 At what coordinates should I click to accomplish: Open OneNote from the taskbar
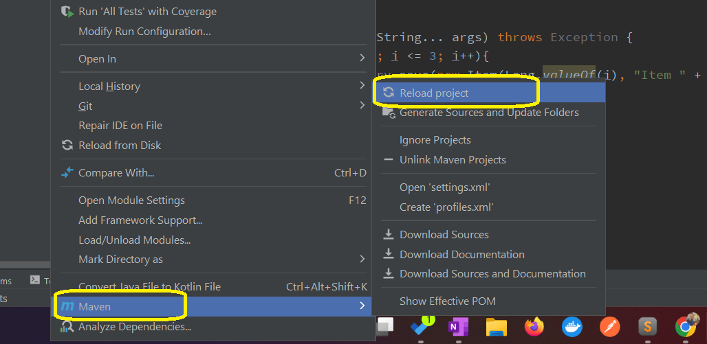[458, 328]
